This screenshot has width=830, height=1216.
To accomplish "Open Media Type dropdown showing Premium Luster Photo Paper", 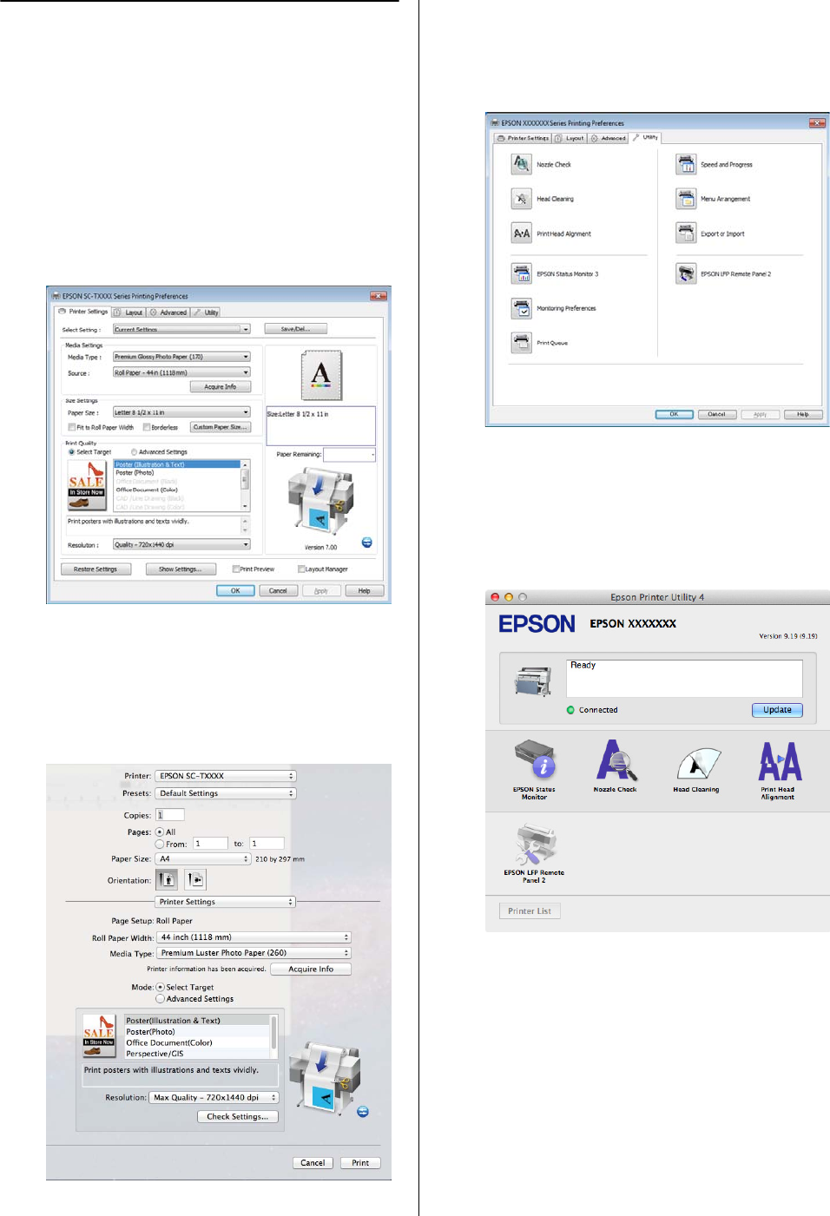I will pos(254,953).
